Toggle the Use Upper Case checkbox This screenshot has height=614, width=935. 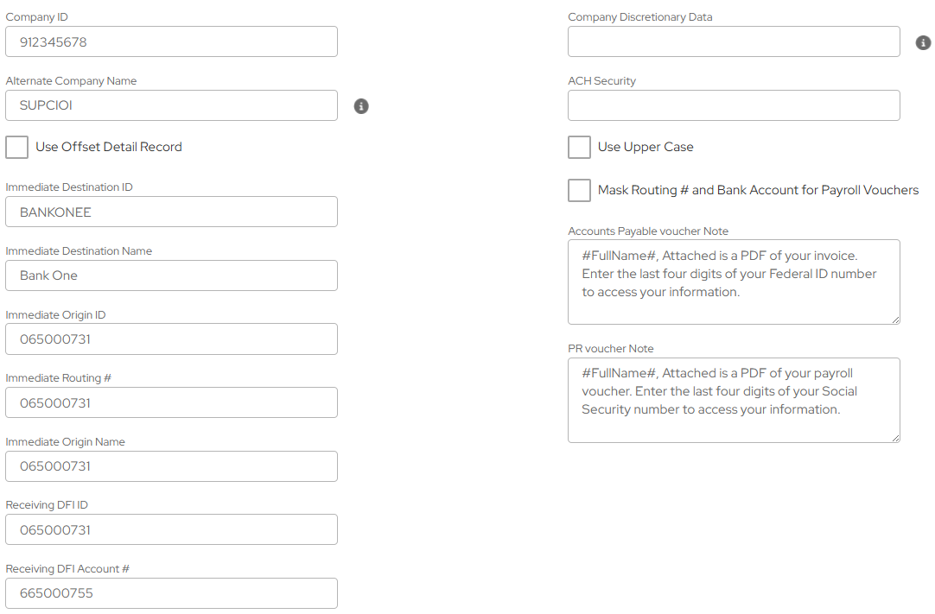pyautogui.click(x=579, y=147)
